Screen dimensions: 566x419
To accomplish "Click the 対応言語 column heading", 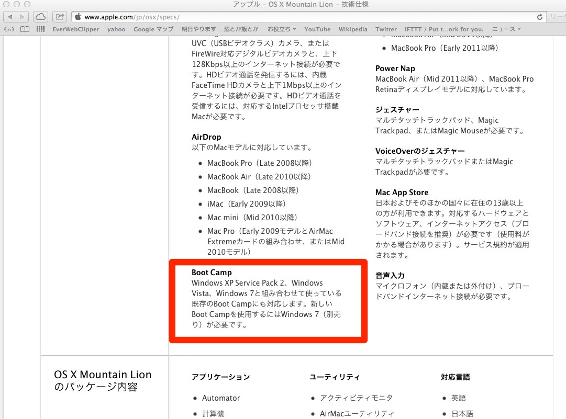I will click(x=455, y=377).
